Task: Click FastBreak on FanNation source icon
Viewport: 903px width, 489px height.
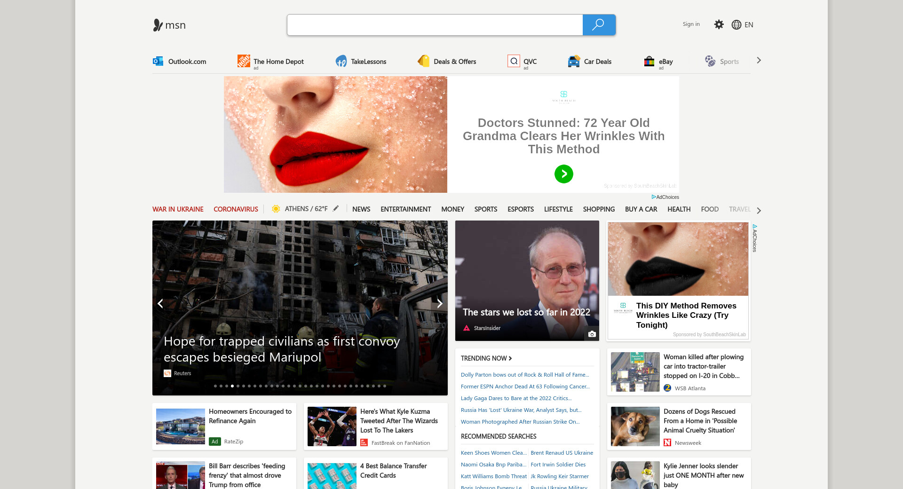Action: (x=364, y=442)
